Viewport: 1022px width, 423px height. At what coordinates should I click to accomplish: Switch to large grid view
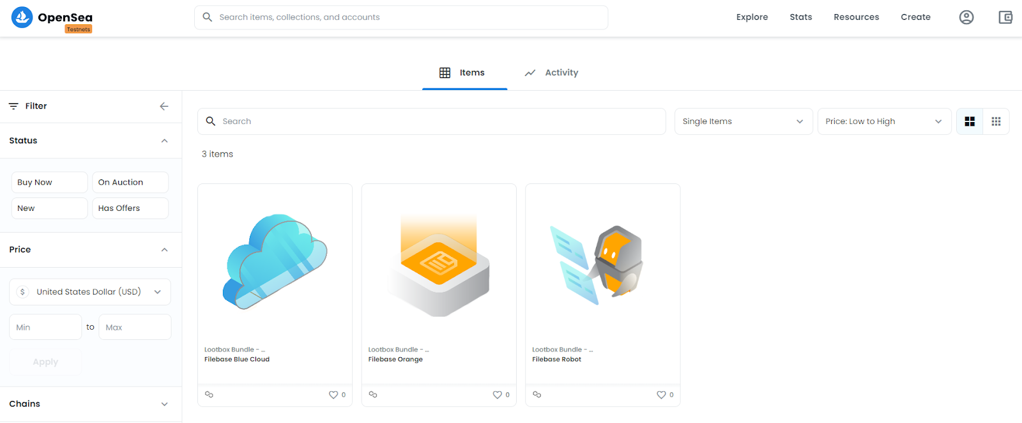tap(970, 121)
